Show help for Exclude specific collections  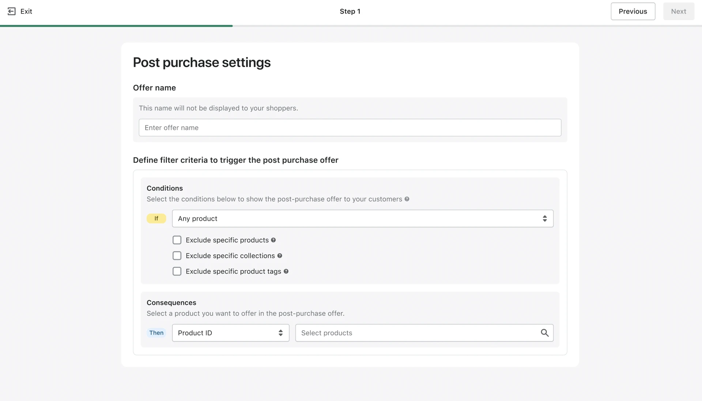point(280,256)
